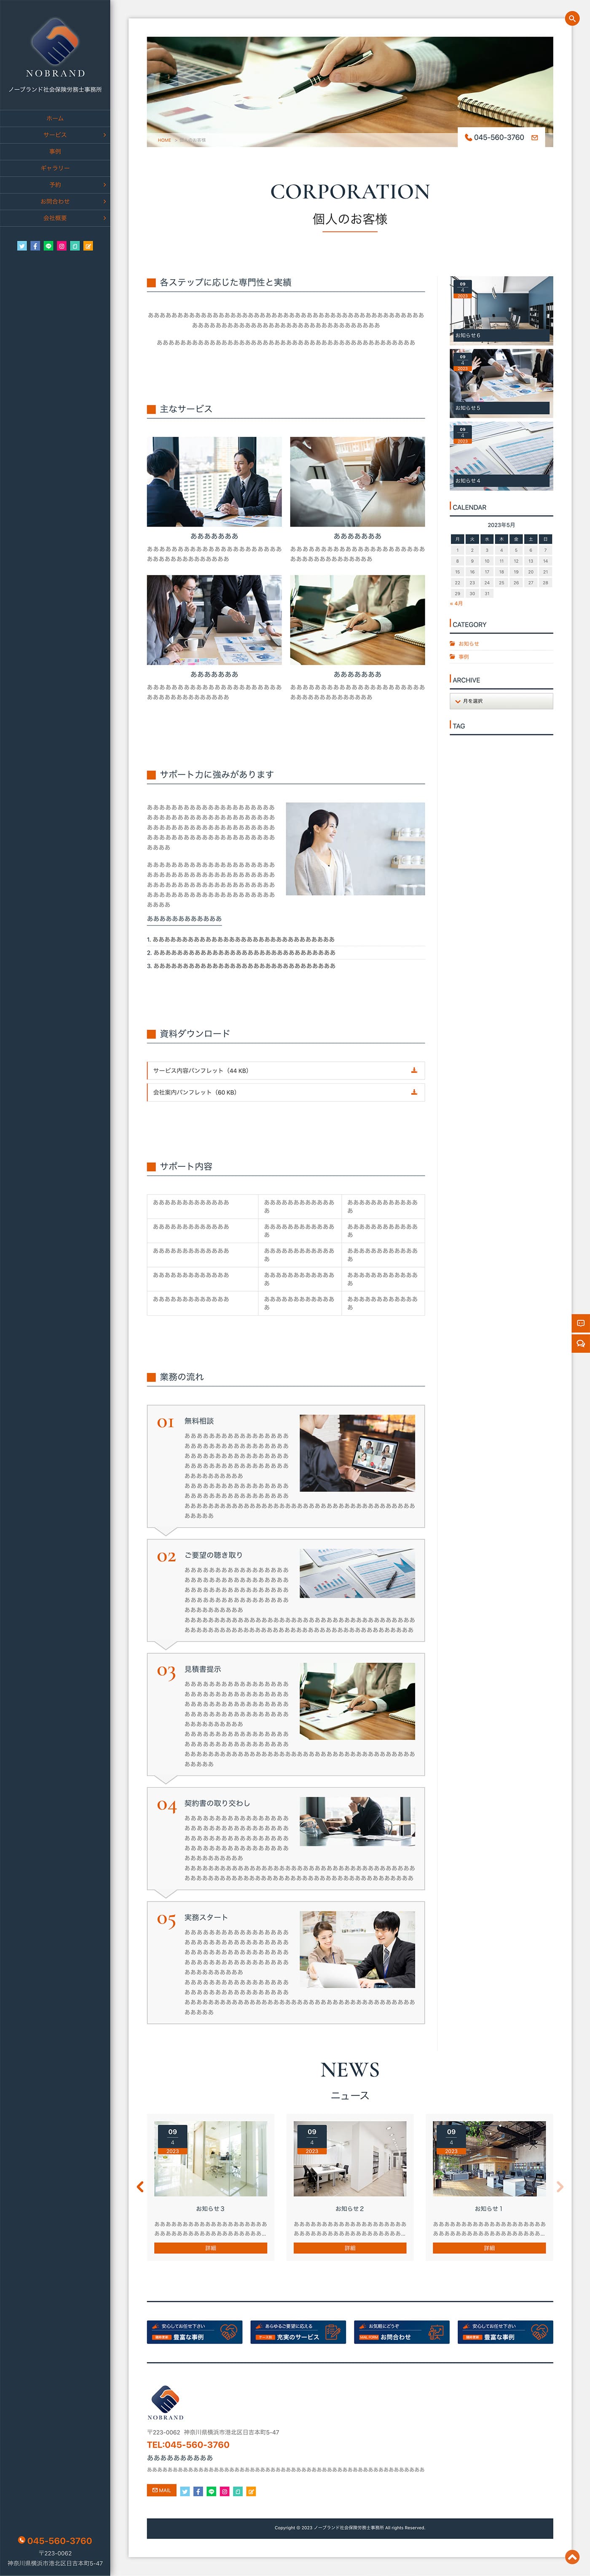Image resolution: width=590 pixels, height=2576 pixels.
Task: Open the 事例 category link in right column
Action: click(464, 657)
